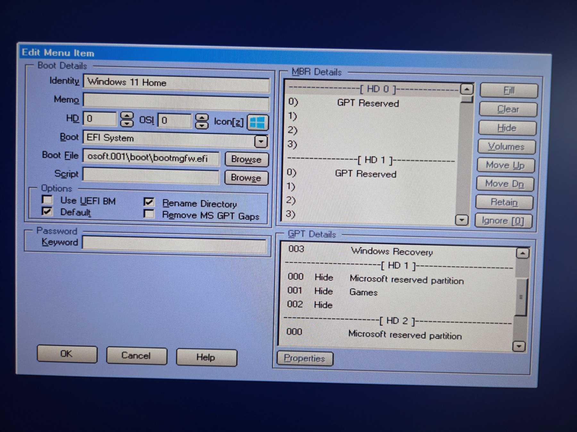Focus the Script text field

[x=151, y=176]
